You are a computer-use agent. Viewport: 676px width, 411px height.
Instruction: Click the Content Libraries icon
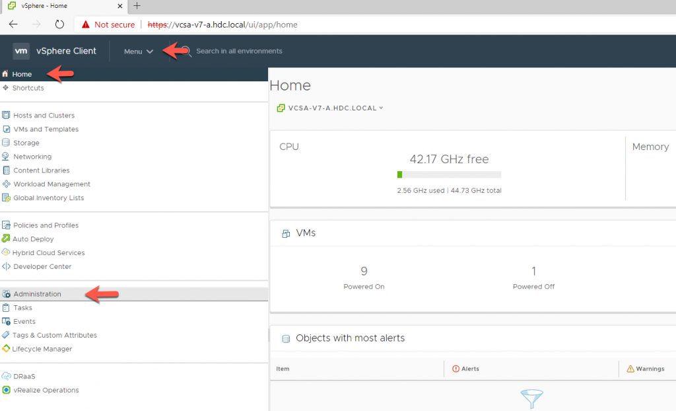[x=6, y=170]
